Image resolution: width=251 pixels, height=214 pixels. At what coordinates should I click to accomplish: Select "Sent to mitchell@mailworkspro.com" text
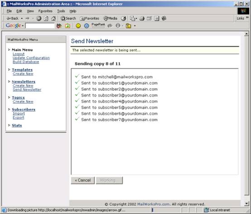point(117,77)
